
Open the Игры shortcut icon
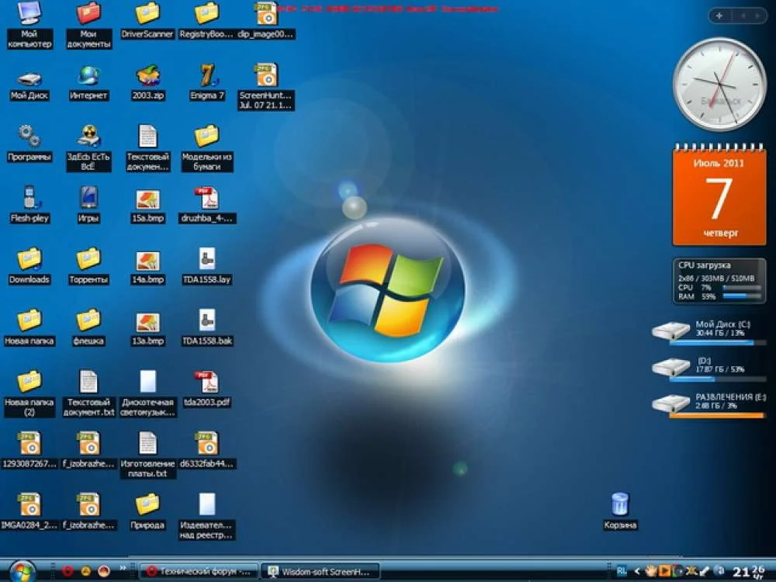point(88,204)
